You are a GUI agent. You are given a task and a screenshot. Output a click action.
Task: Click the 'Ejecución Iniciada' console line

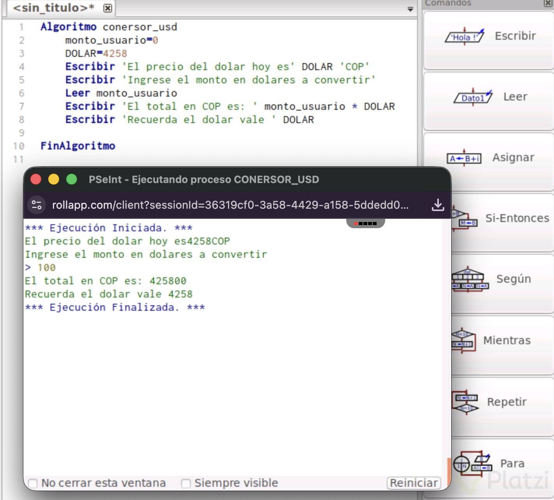click(x=109, y=228)
